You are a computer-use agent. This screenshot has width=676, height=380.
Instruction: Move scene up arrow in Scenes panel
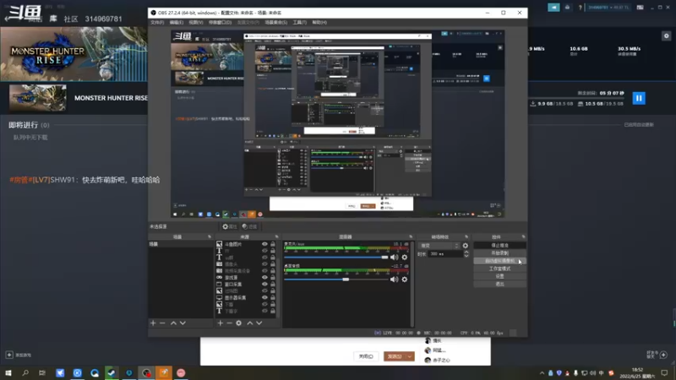[173, 323]
